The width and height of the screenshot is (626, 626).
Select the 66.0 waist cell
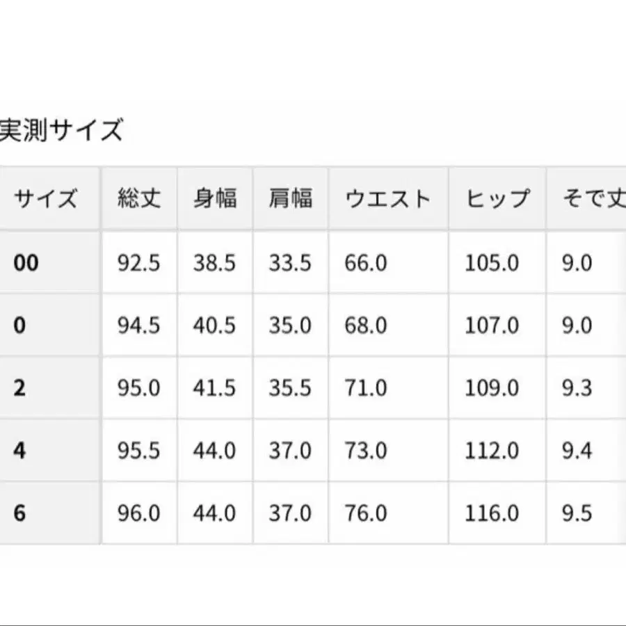click(366, 263)
